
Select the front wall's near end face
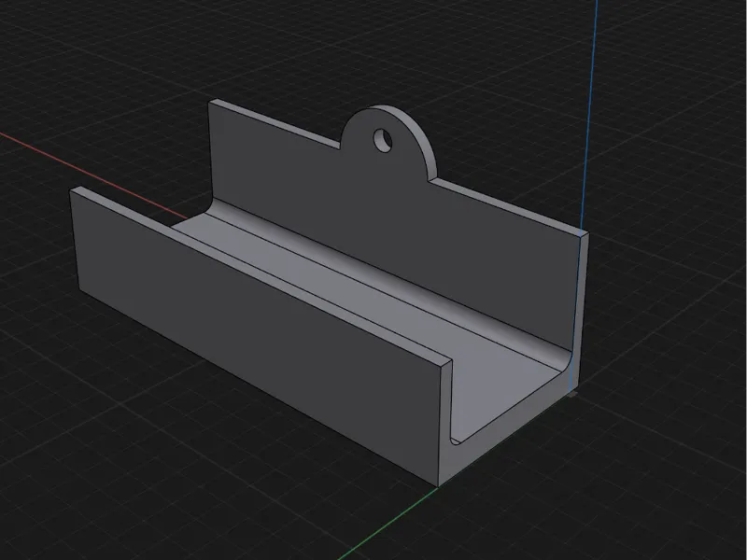click(446, 424)
